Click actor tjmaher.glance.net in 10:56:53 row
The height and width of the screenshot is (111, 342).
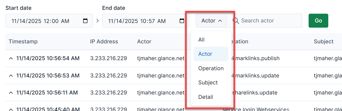click(x=161, y=76)
